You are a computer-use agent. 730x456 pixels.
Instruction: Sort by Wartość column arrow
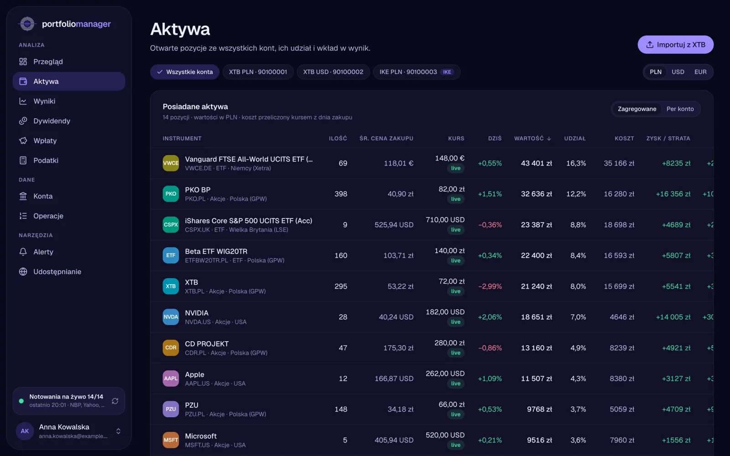coord(549,139)
